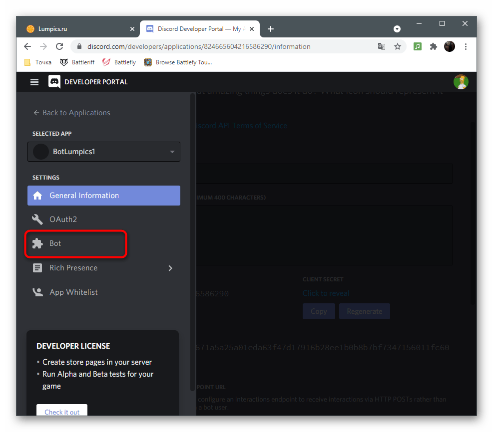Click the OAuth2 wrench icon
The height and width of the screenshot is (432, 493).
37,219
